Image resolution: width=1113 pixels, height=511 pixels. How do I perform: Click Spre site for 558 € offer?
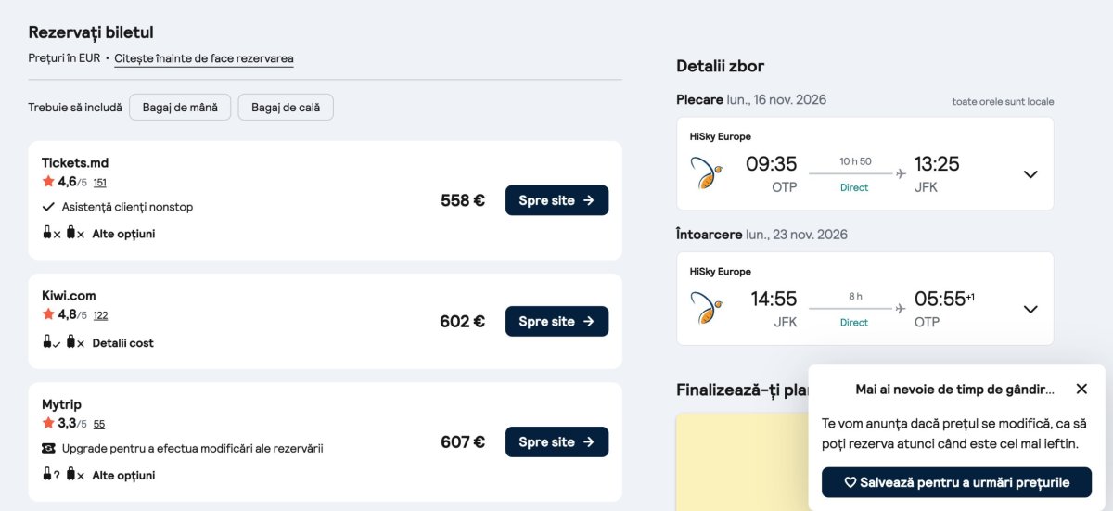556,200
